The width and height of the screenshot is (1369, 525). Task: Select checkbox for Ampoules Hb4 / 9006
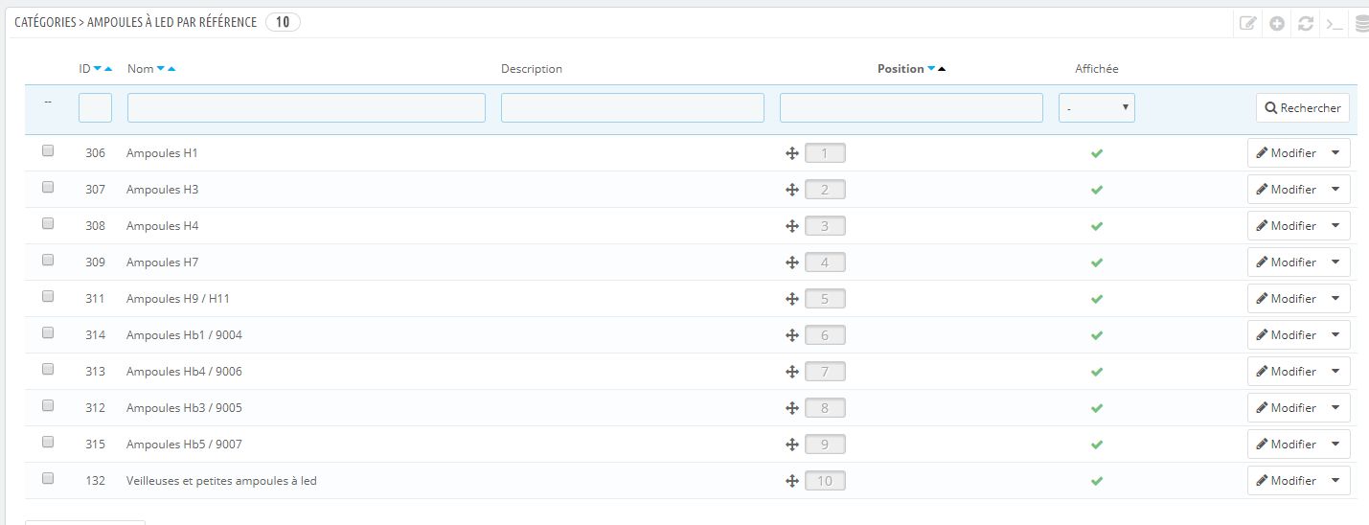(x=48, y=369)
